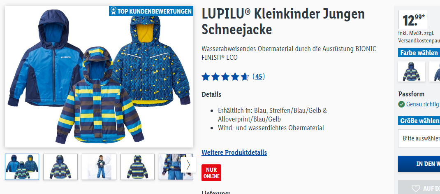Screen dimensions: 440x194
Task: Click the blue rating stars
Action: coord(225,77)
